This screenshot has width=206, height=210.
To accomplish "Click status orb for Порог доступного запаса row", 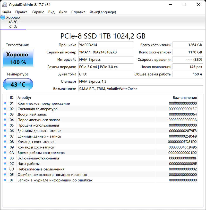I will tap(5, 120).
